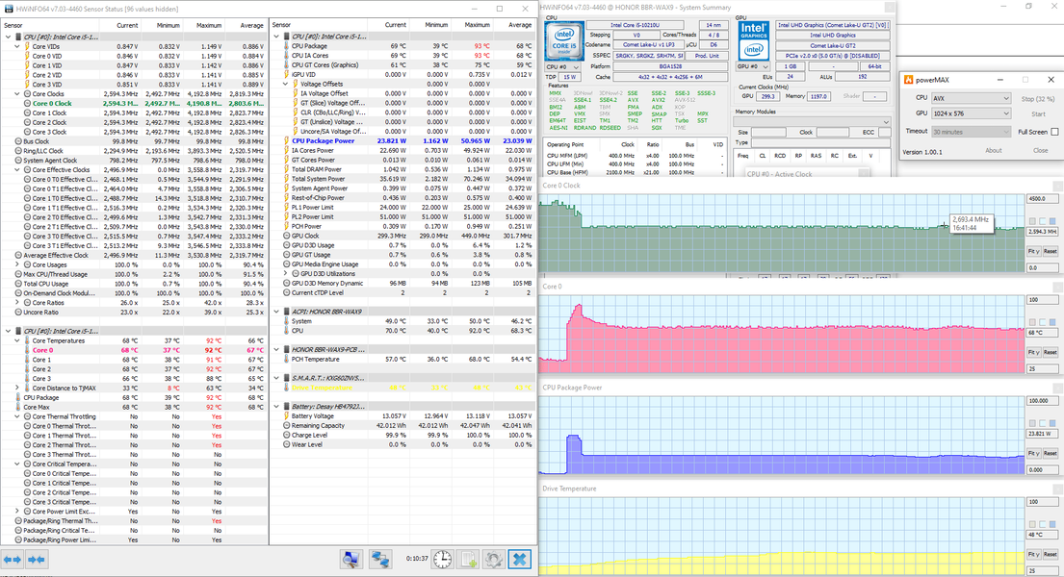Open sensor settings gear icon
Screen dimensions: 1064x577
pos(494,559)
